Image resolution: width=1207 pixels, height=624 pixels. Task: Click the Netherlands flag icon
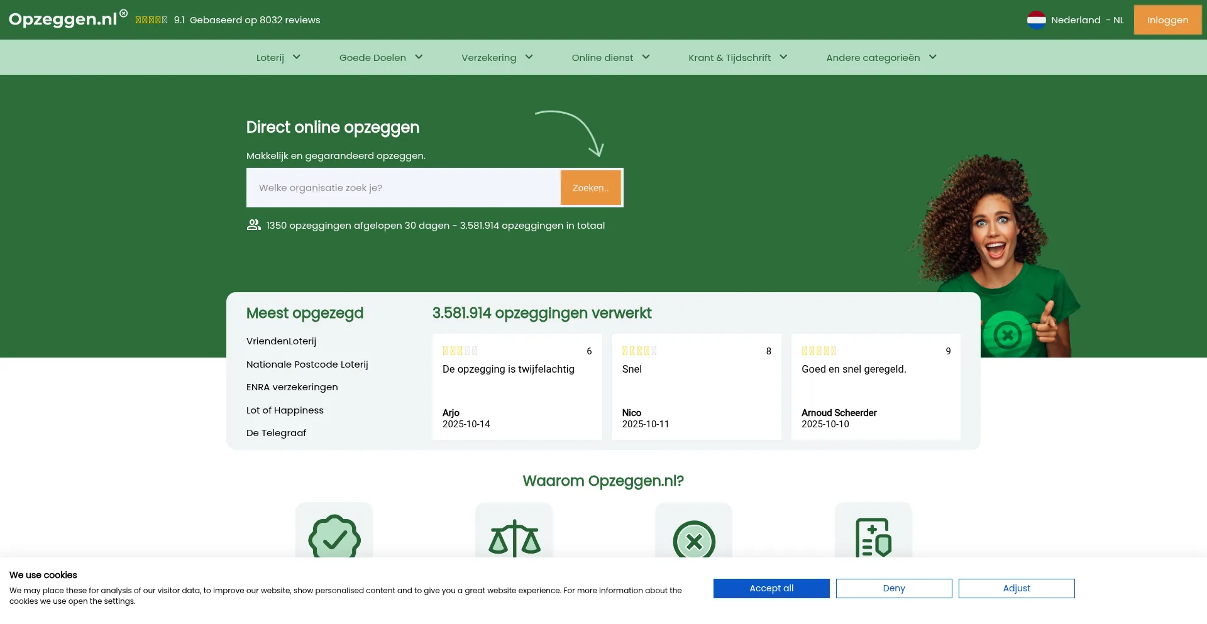tap(1036, 20)
